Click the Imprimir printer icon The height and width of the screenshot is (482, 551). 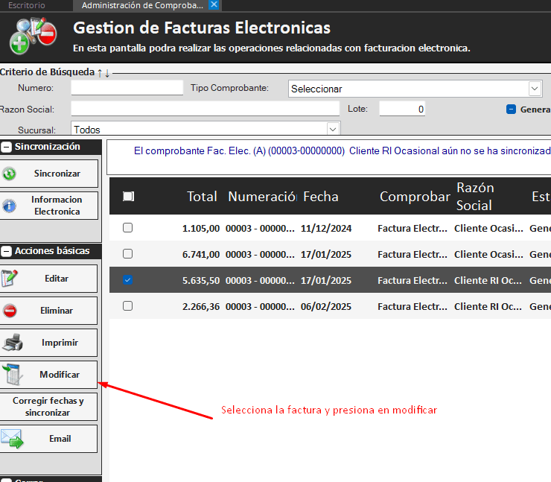[12, 343]
